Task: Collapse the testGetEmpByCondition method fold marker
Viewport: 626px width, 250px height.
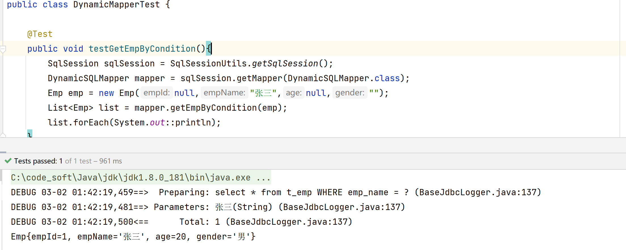Action: [x=3, y=49]
